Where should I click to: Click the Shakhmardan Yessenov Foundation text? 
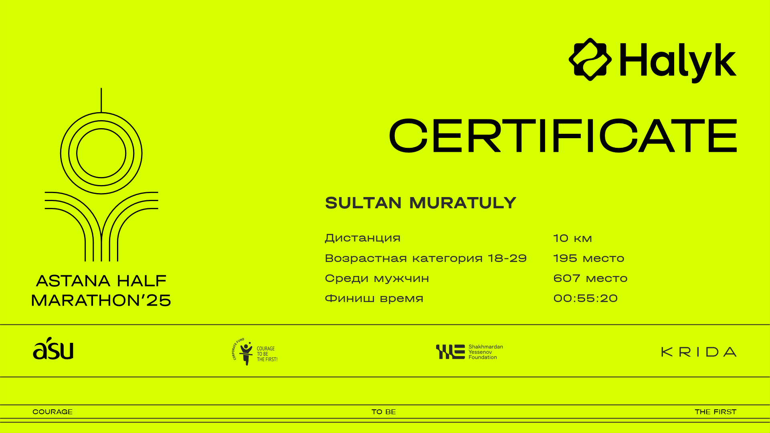(x=485, y=352)
